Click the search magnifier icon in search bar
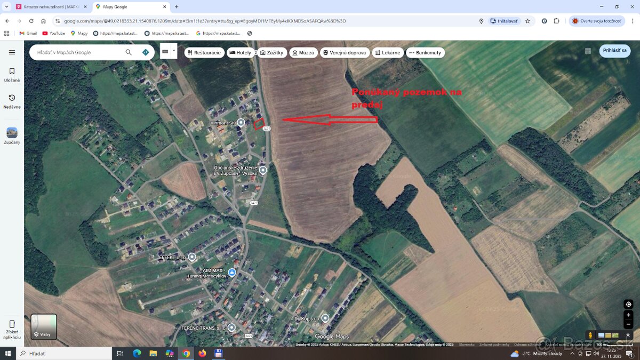The image size is (640, 360). point(128,52)
